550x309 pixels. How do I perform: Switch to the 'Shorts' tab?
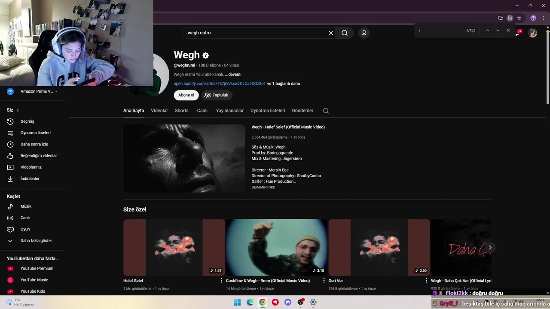[x=182, y=111]
